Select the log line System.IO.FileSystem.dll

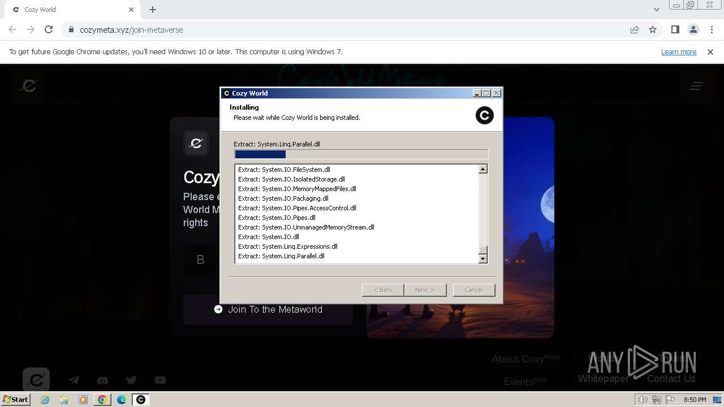coord(284,170)
